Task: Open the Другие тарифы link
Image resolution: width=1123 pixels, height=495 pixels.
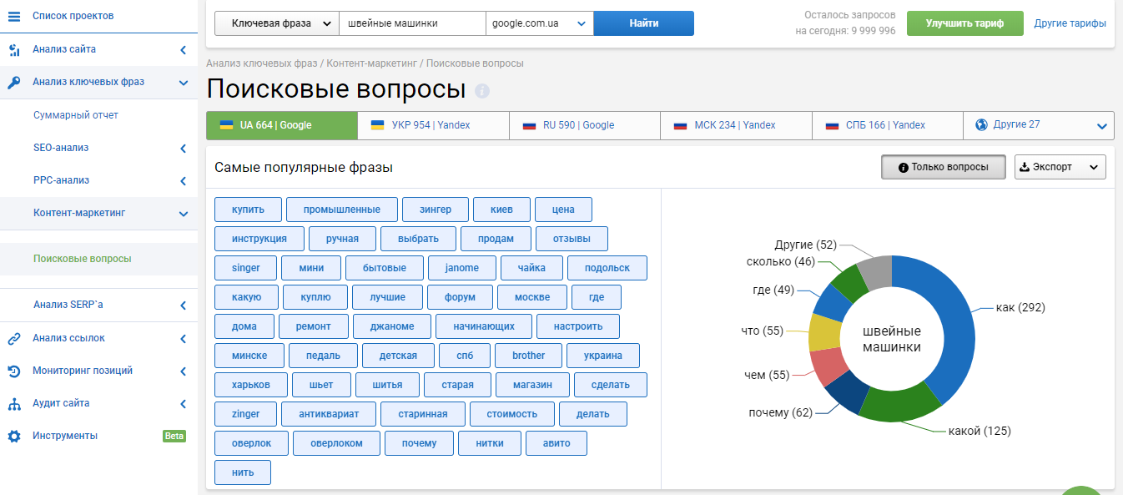Action: pyautogui.click(x=1070, y=23)
